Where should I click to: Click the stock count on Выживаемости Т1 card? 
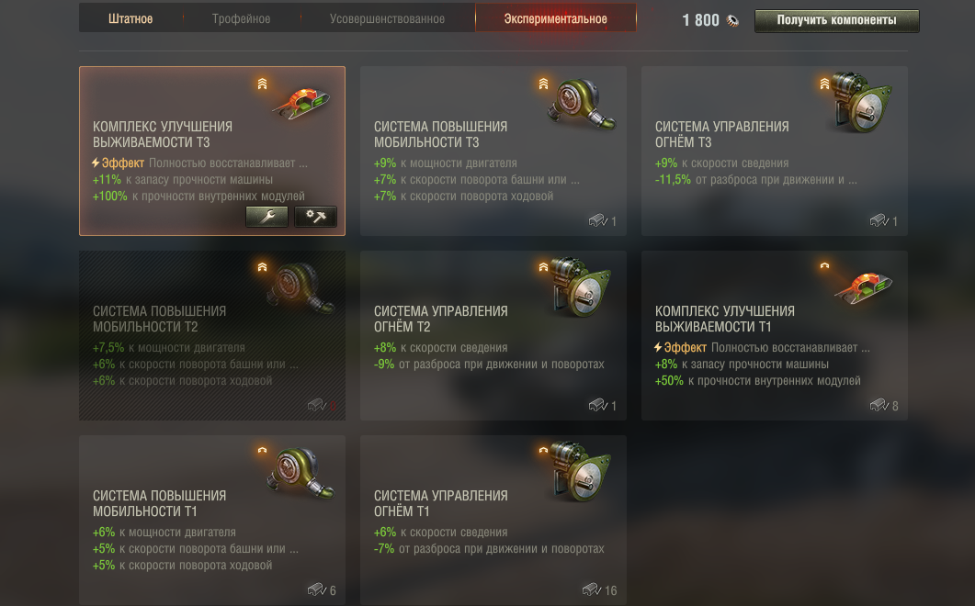coord(895,406)
